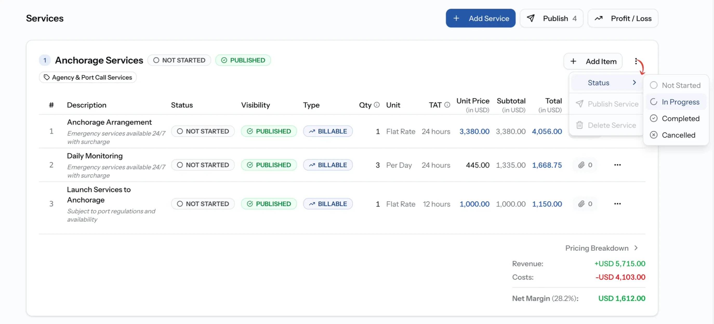Expand the Status submenu
The image size is (714, 324).
click(606, 83)
